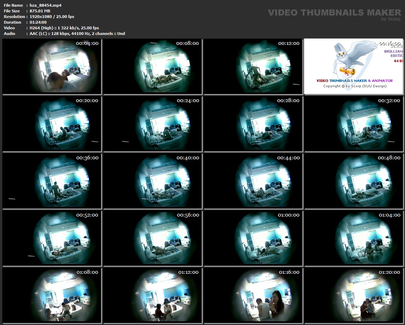Open the thumbnail stamped 00:08:00
Screen dimensions: 405x325
click(153, 66)
